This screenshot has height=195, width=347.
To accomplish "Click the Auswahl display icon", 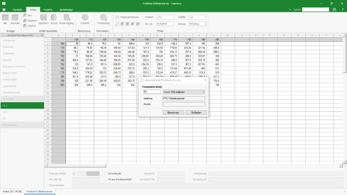I will [15, 19].
